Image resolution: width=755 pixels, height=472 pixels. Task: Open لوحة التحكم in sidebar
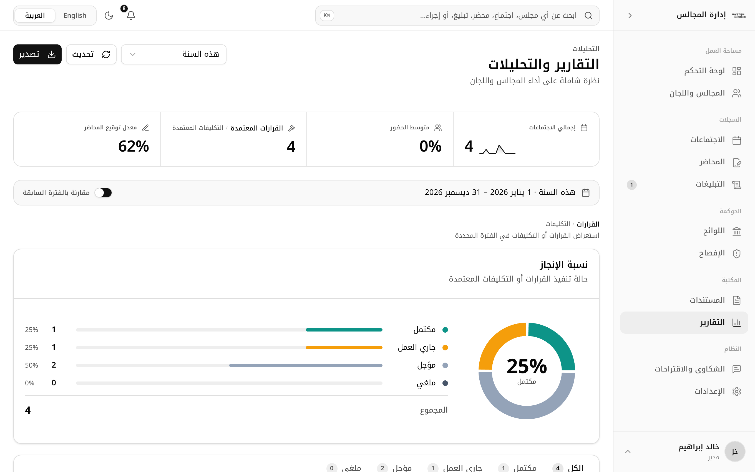684,71
